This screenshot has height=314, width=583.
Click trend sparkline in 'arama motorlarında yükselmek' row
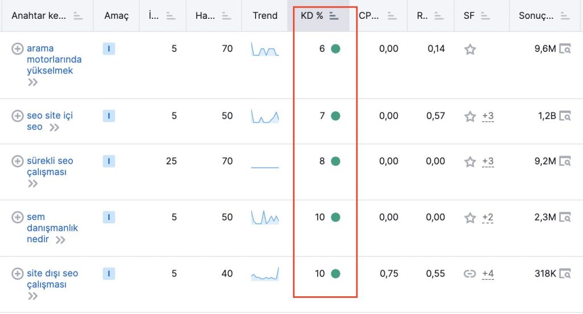(x=265, y=49)
